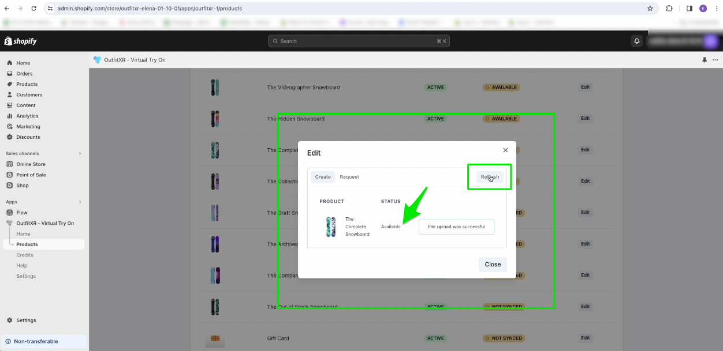Open Customers in the sidebar
This screenshot has height=351, width=723.
point(29,95)
